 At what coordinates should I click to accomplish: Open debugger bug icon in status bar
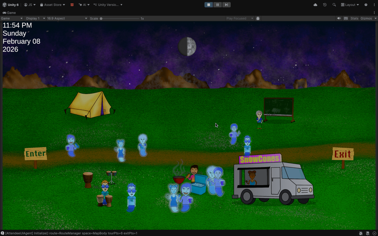coord(361,233)
